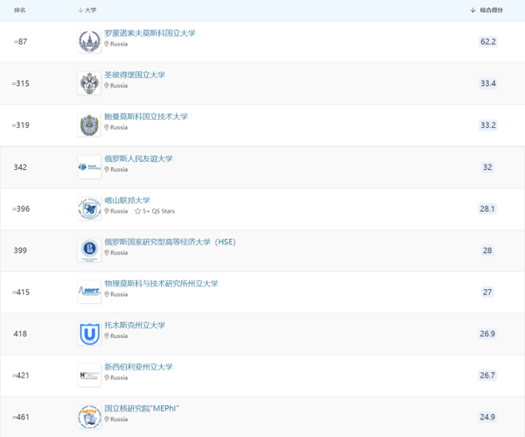Click the HSE University logo
This screenshot has height=437, width=525.
(x=89, y=250)
